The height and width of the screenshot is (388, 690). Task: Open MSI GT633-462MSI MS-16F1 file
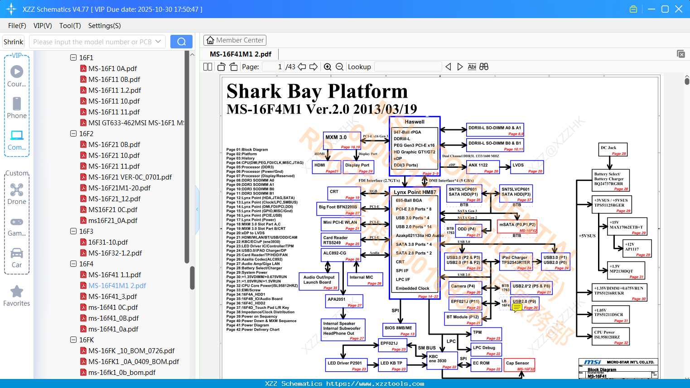[136, 123]
